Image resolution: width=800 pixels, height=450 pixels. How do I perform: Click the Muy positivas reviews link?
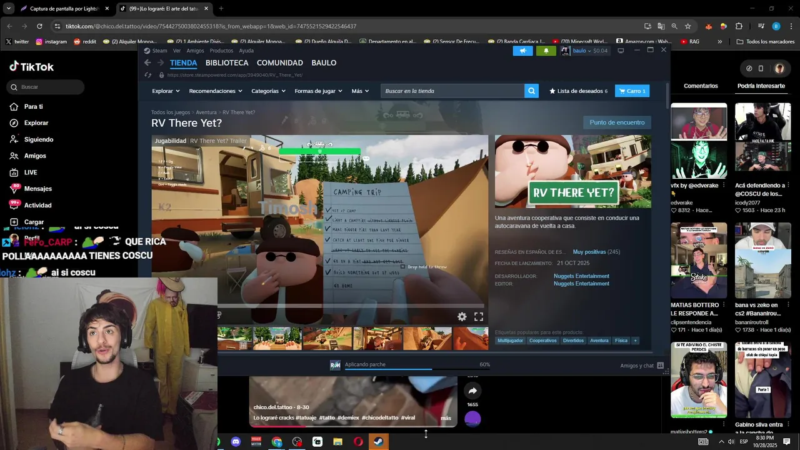(589, 252)
